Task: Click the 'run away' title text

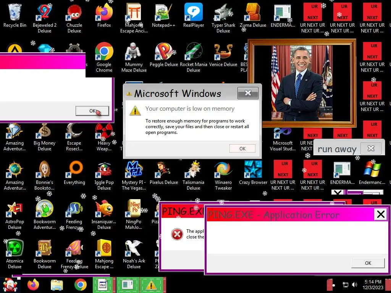Action: [337, 149]
